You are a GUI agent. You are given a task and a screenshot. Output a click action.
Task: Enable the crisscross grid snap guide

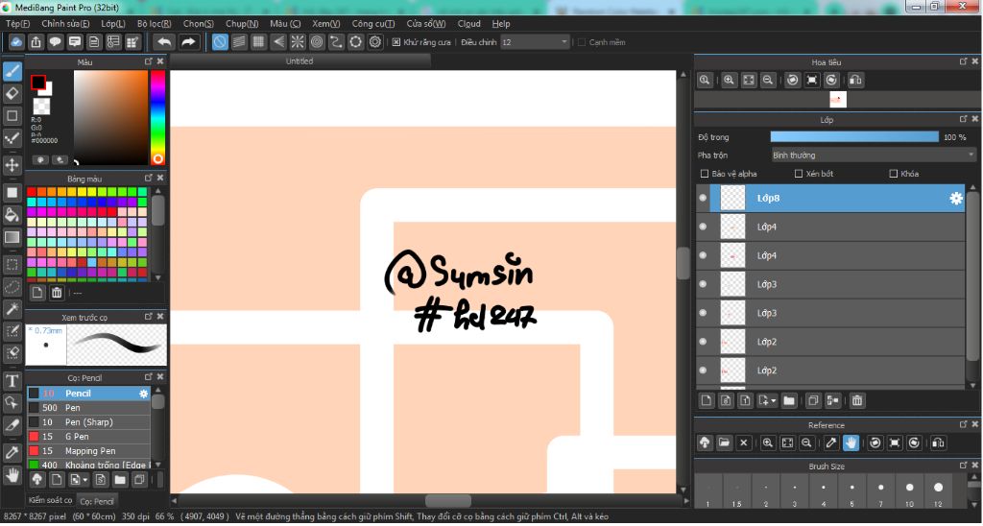point(258,42)
